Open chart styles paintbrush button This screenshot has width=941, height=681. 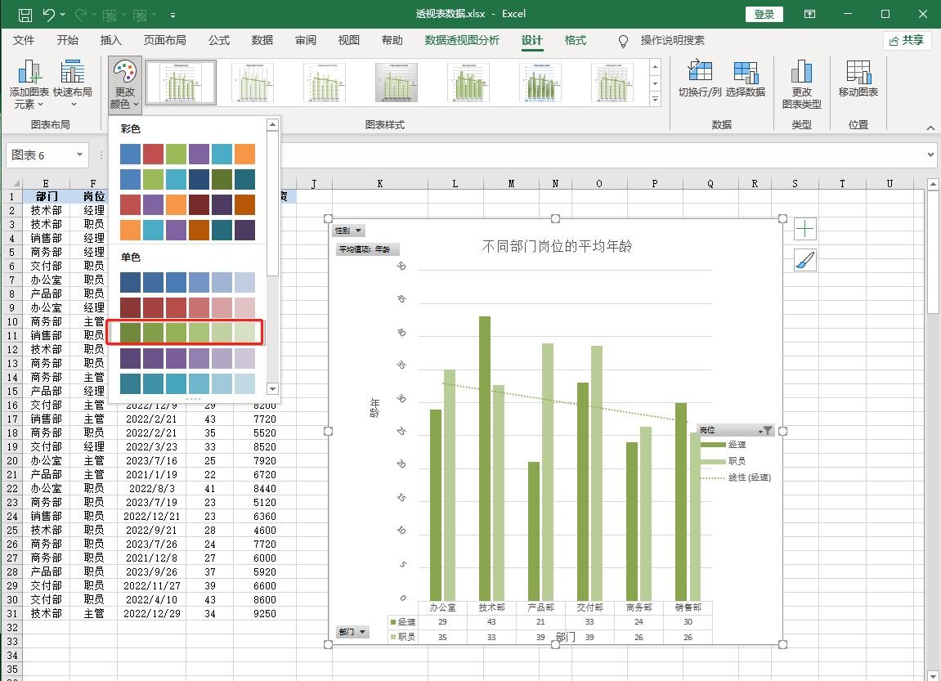pyautogui.click(x=804, y=261)
